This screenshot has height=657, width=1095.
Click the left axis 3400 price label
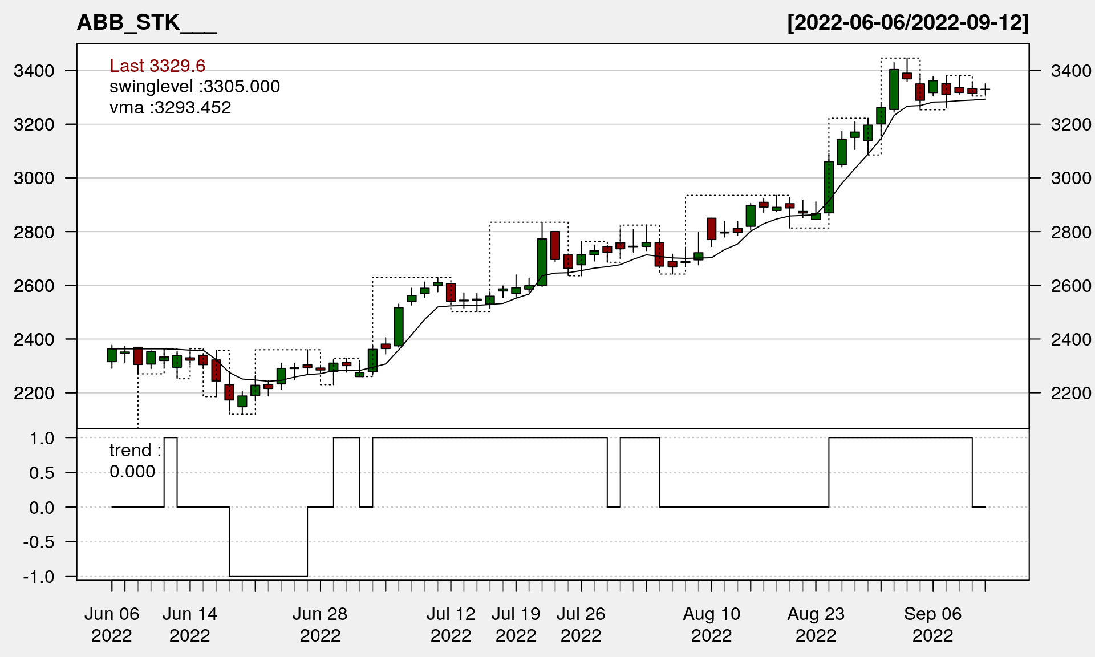pyautogui.click(x=34, y=71)
